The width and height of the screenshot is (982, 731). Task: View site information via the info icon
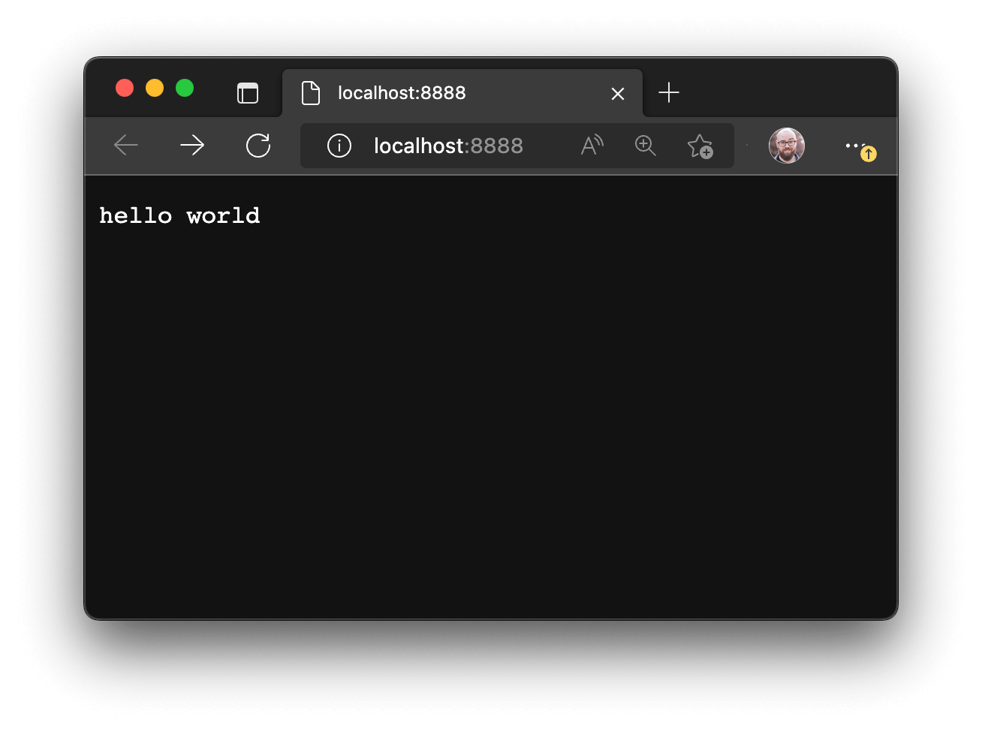[x=339, y=146]
